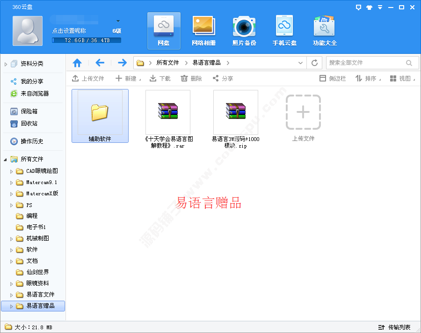This screenshot has height=333, width=421.
Task: Open 手机云盘 tab
Action: 284,31
